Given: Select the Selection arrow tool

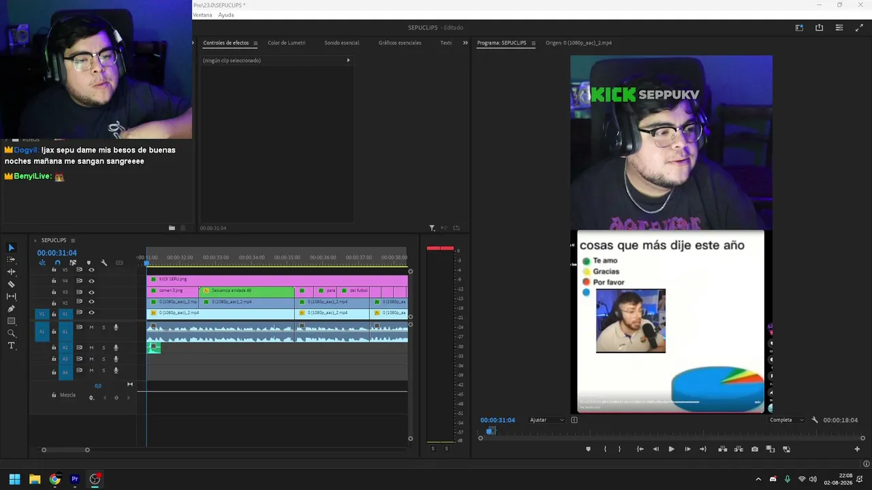Looking at the screenshot, I should click(x=11, y=248).
